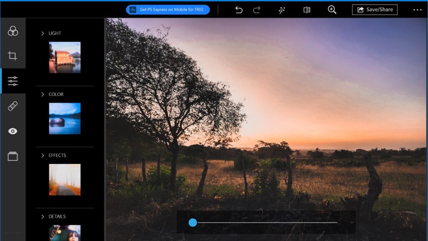Select the Light category thumbnail image
Image resolution: width=428 pixels, height=241 pixels.
coord(65,58)
